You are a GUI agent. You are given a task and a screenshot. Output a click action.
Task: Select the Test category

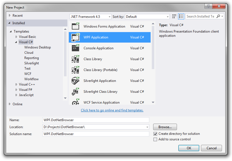(x=27, y=69)
